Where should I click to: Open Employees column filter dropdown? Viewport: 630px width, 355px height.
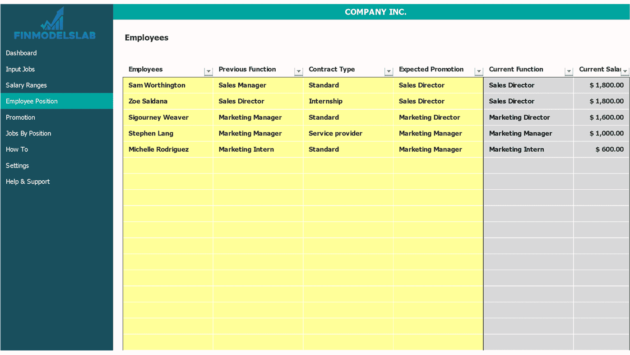tap(208, 71)
